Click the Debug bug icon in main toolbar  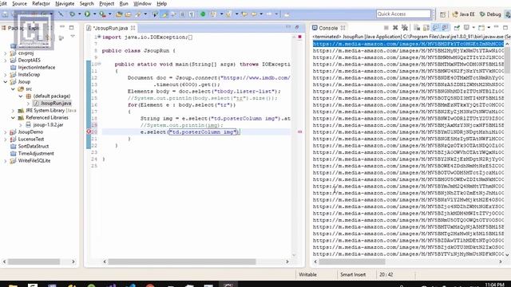pos(72,14)
